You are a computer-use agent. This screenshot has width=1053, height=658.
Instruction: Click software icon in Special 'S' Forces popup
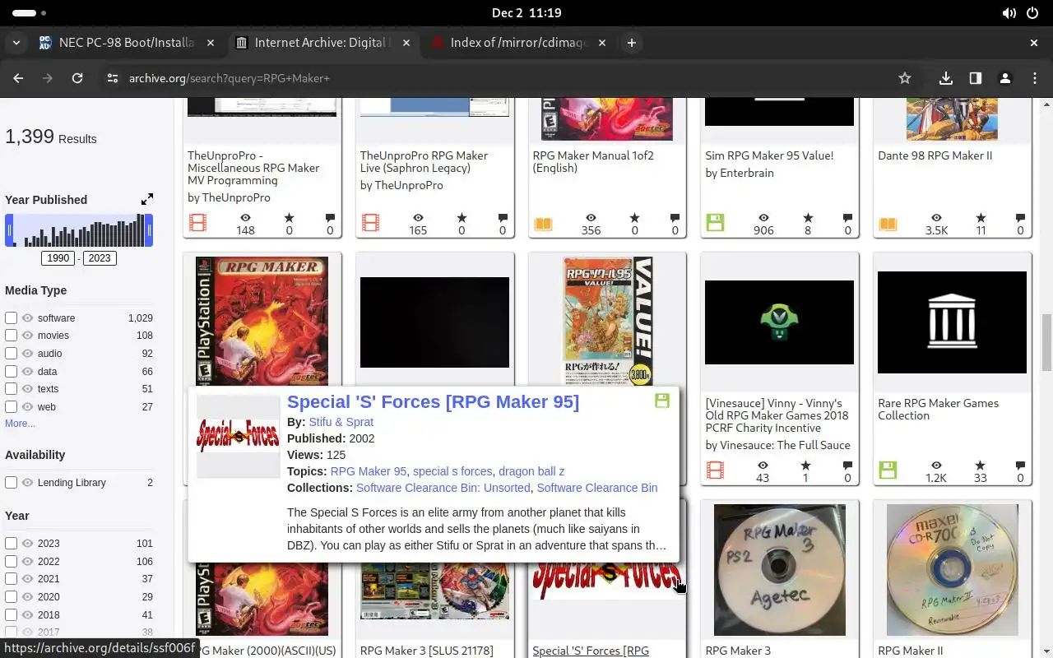tap(662, 401)
